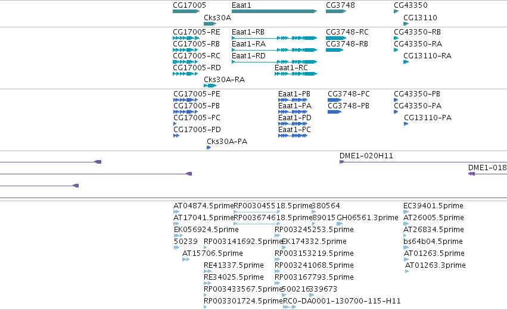Click the RE41337.5prime EST
Viewport: 507px width, 310px height.
tap(207, 271)
